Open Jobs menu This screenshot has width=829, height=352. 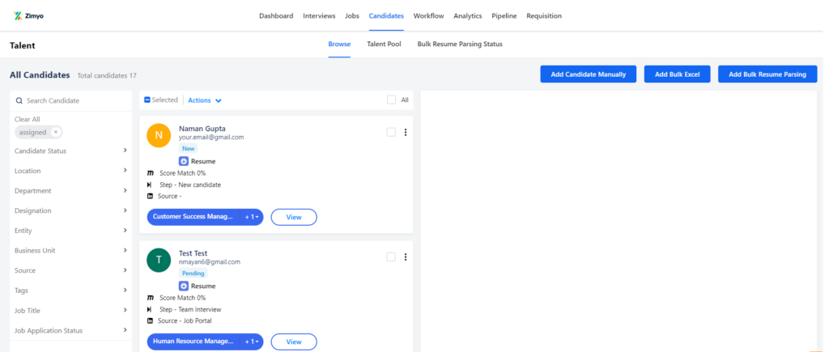pyautogui.click(x=352, y=16)
